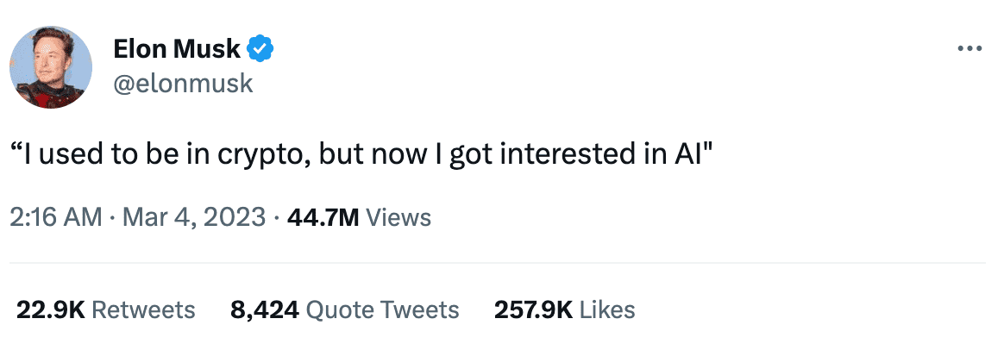
Task: Open the Retweets list label
Action: click(143, 309)
